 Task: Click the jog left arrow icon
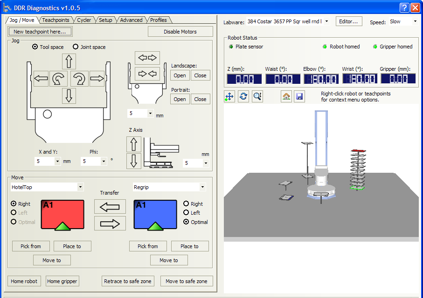[x=41, y=79]
